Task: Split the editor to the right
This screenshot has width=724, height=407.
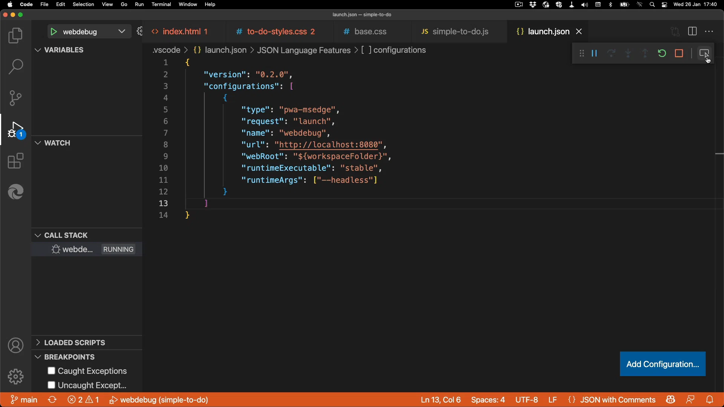Action: (692, 32)
